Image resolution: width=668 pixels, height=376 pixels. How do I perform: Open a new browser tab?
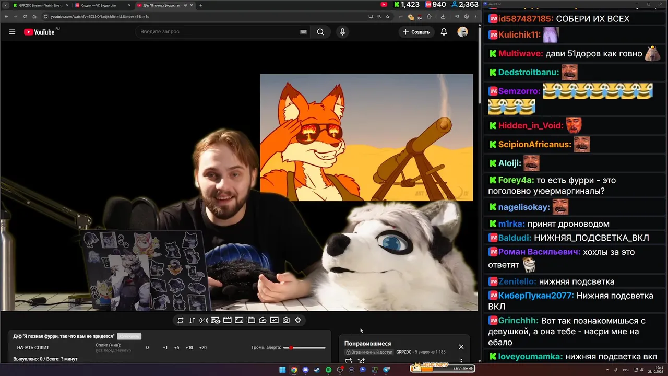coord(201,5)
